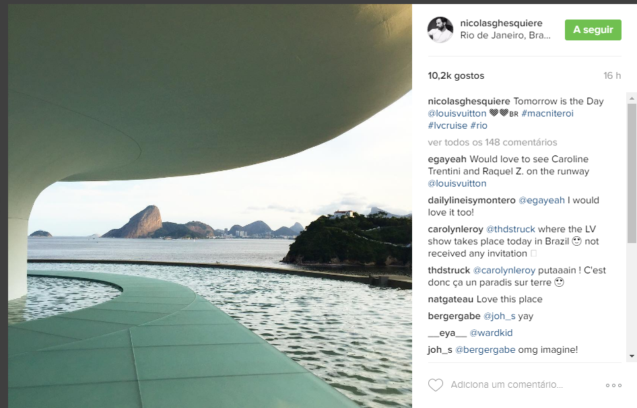
Task: Open the Rio de Janeiro location link
Action: tap(506, 36)
